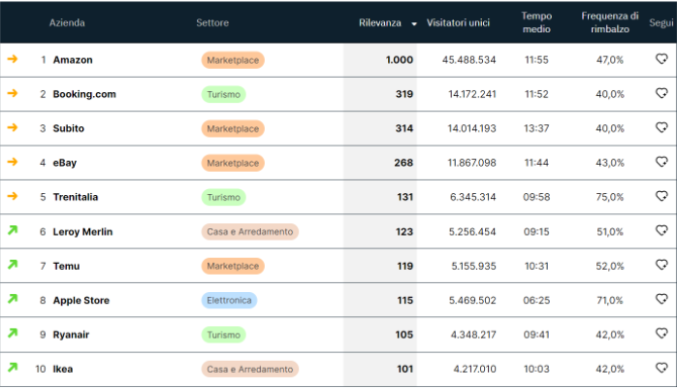Follow Ryanair with its heart icon
677x389 pixels.
pyautogui.click(x=661, y=334)
